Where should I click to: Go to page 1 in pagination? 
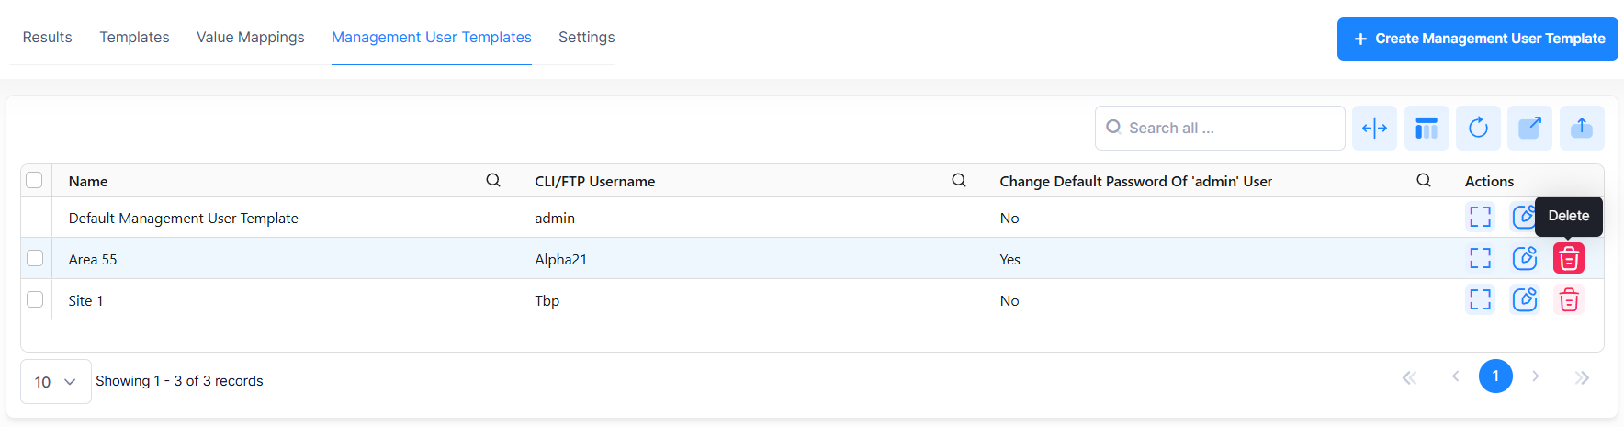[1495, 376]
